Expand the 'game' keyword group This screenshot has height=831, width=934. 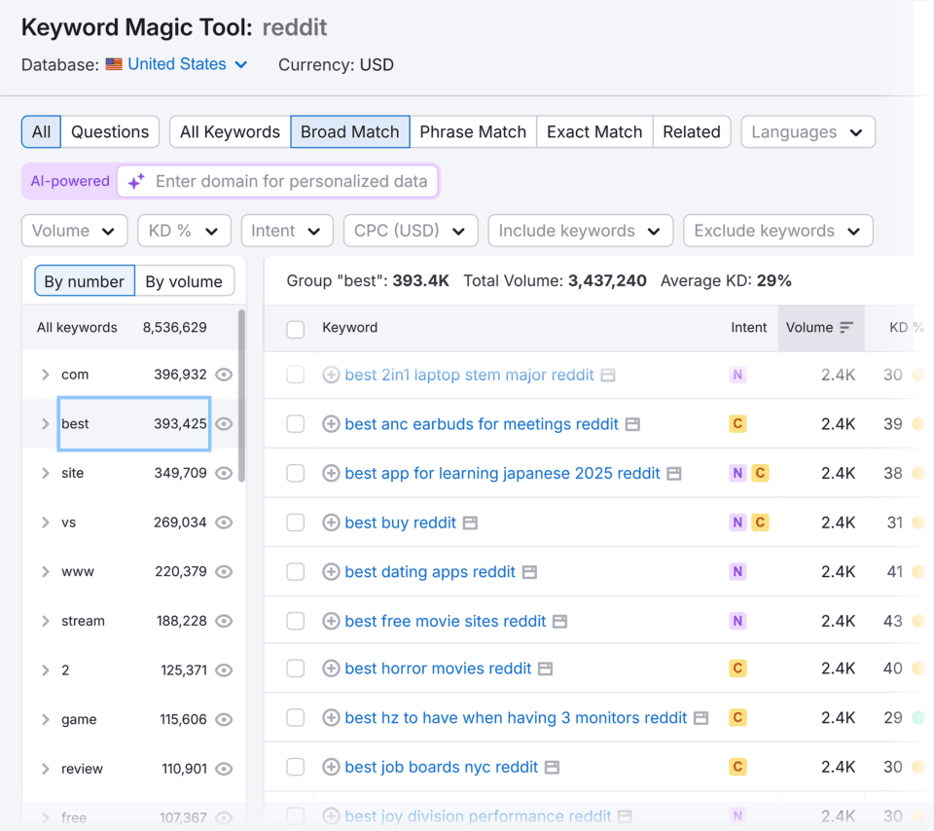[46, 719]
